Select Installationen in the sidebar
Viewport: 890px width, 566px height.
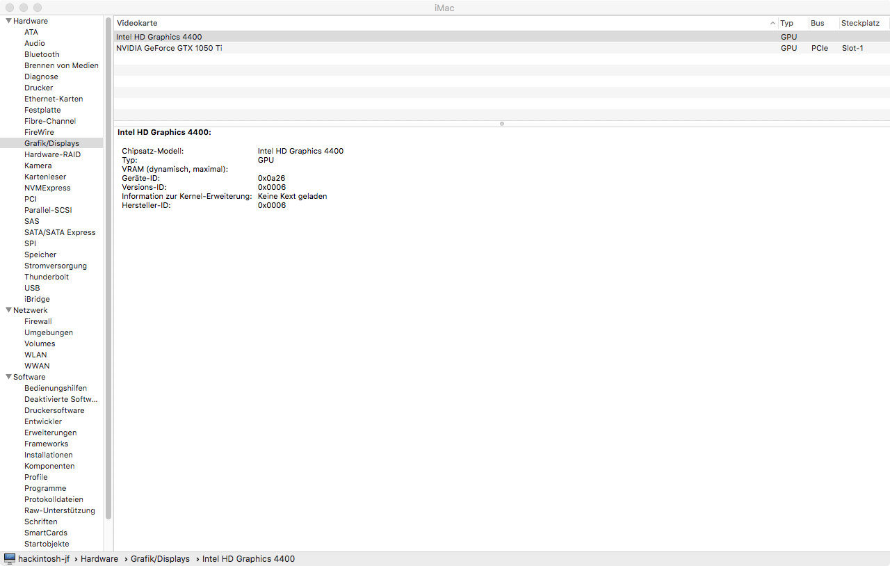[49, 455]
